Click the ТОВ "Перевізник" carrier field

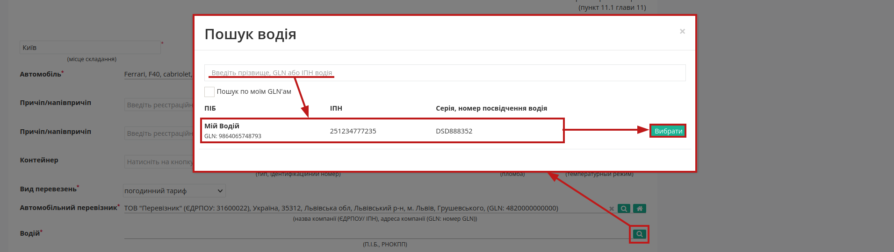pyautogui.click(x=365, y=208)
